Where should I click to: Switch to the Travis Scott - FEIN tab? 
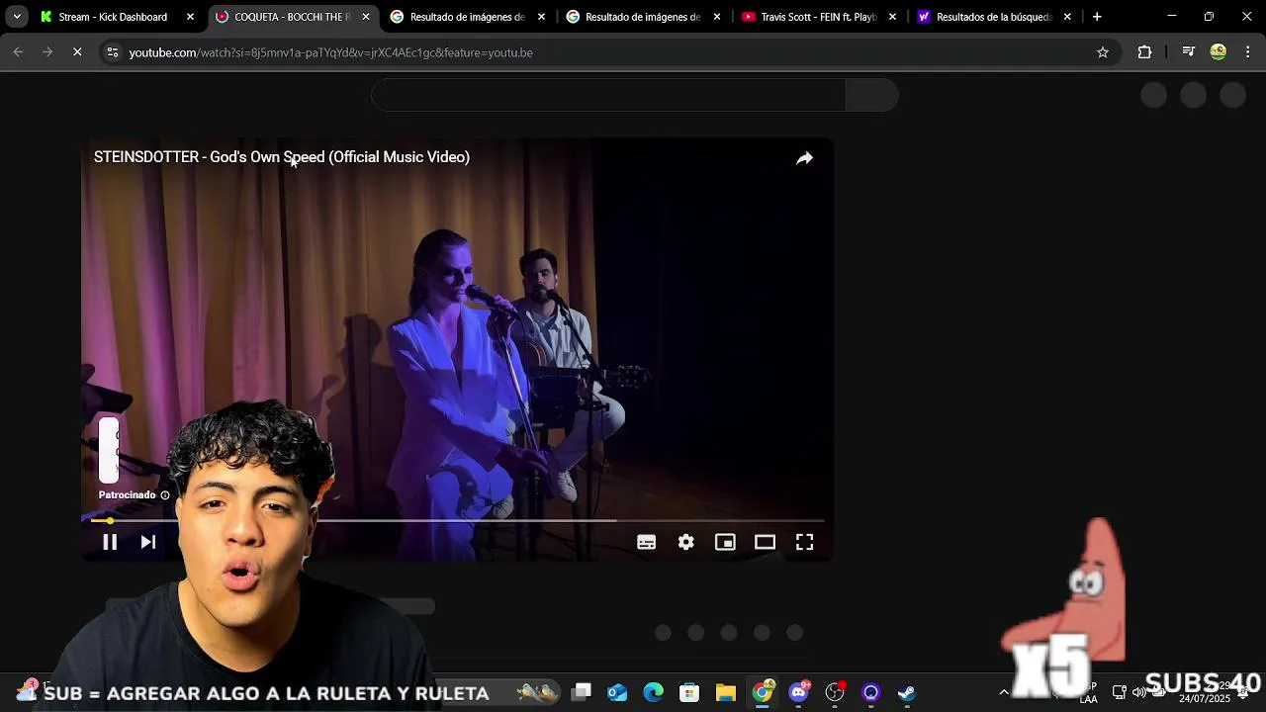click(x=819, y=17)
